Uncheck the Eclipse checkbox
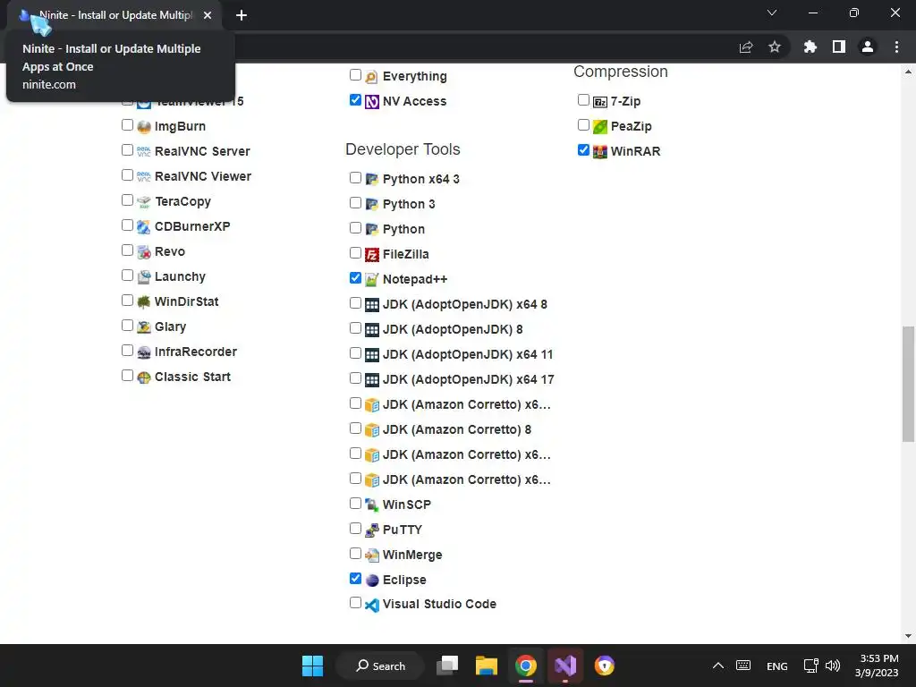The width and height of the screenshot is (916, 687). [x=355, y=579]
